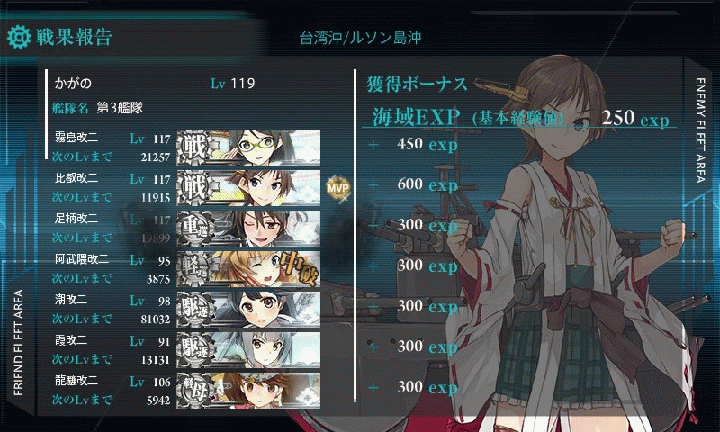Click the admiral name かがの
The width and height of the screenshot is (720, 432).
[73, 83]
